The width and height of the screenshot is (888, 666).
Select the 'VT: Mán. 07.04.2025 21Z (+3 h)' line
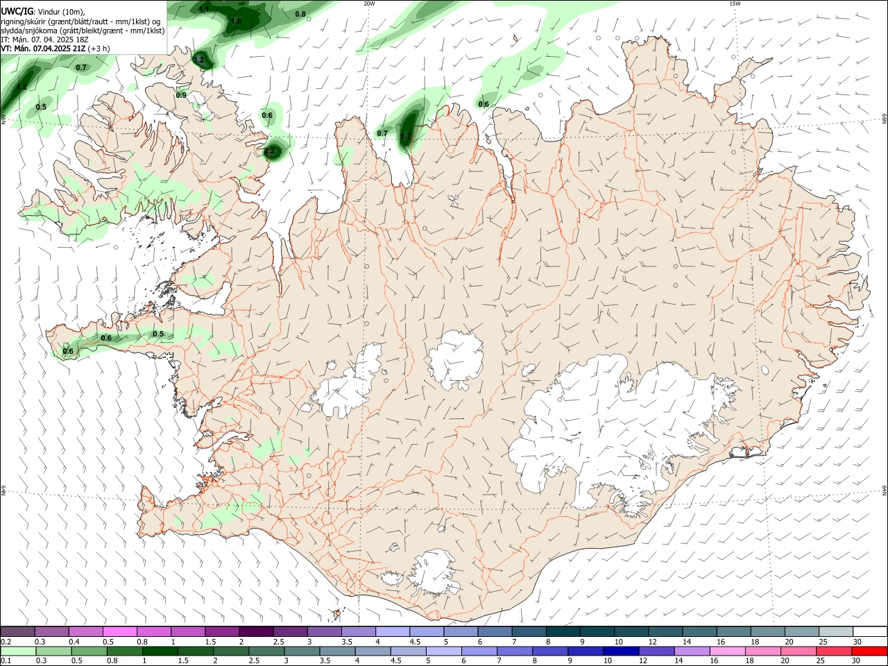click(55, 49)
